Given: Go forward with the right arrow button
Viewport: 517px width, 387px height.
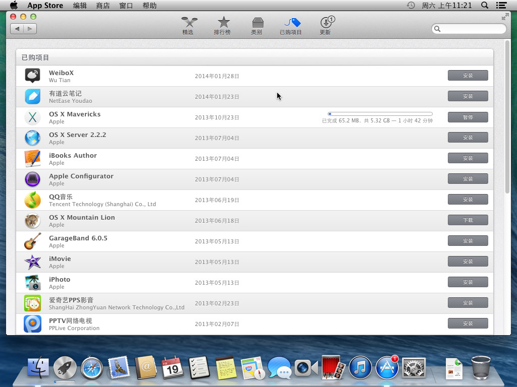Looking at the screenshot, I should [30, 29].
